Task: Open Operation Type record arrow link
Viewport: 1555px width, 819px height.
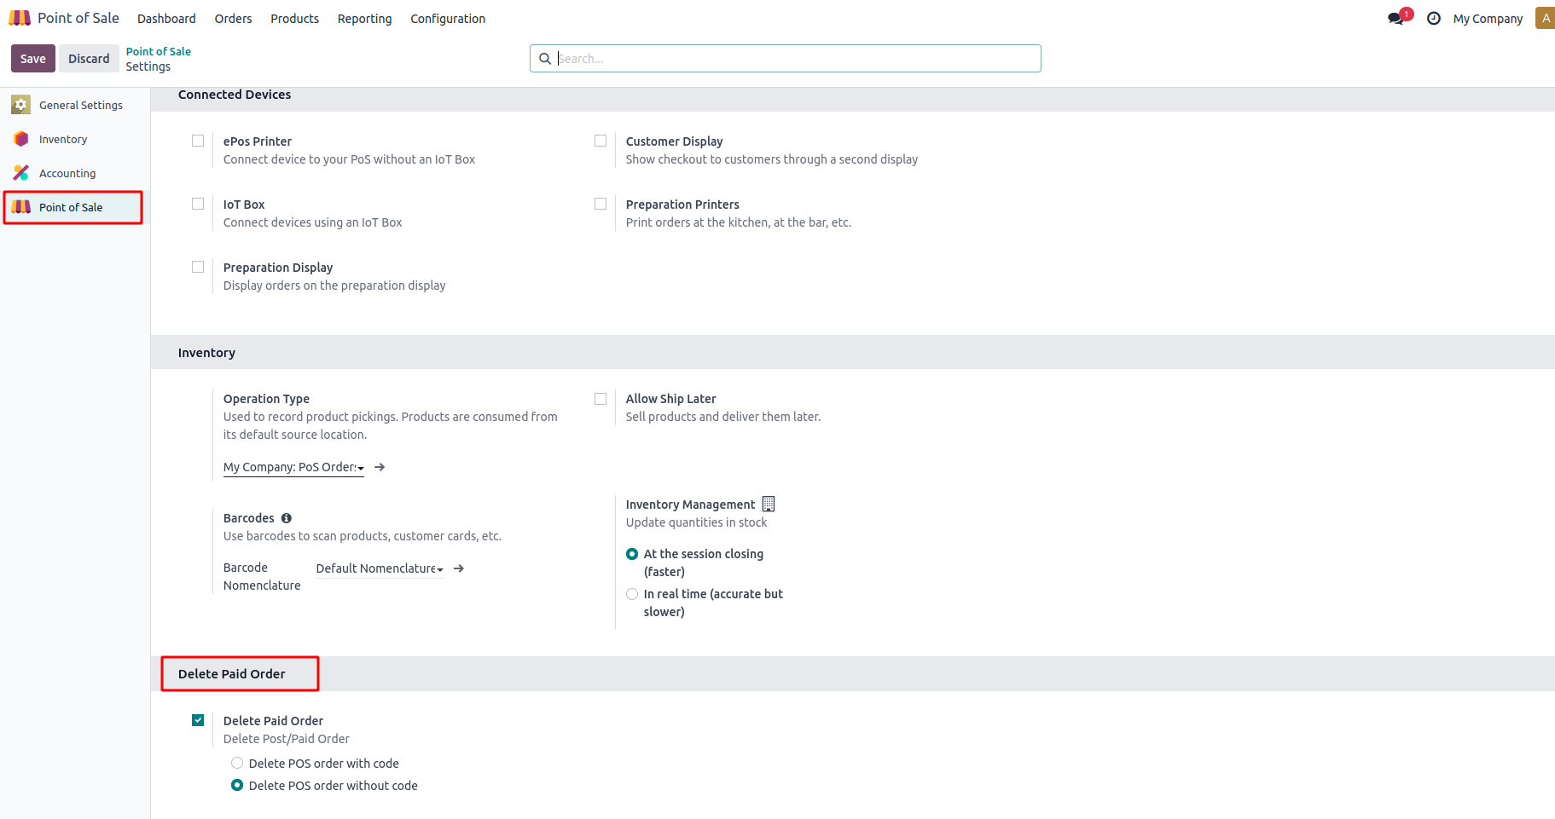Action: pyautogui.click(x=380, y=467)
